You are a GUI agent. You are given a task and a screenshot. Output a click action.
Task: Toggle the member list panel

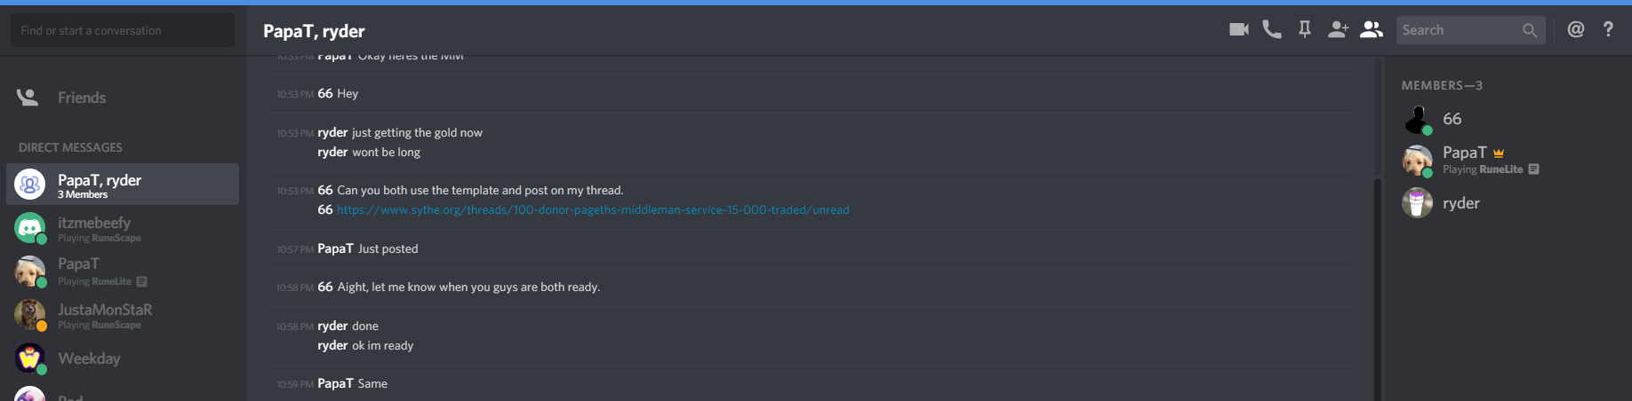1372,29
